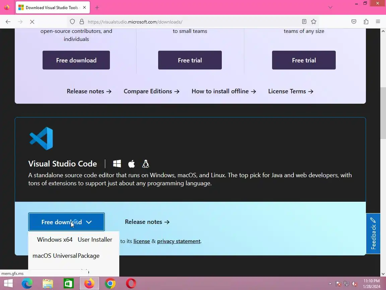Toggle reader view icon
This screenshot has width=386, height=290.
click(304, 22)
